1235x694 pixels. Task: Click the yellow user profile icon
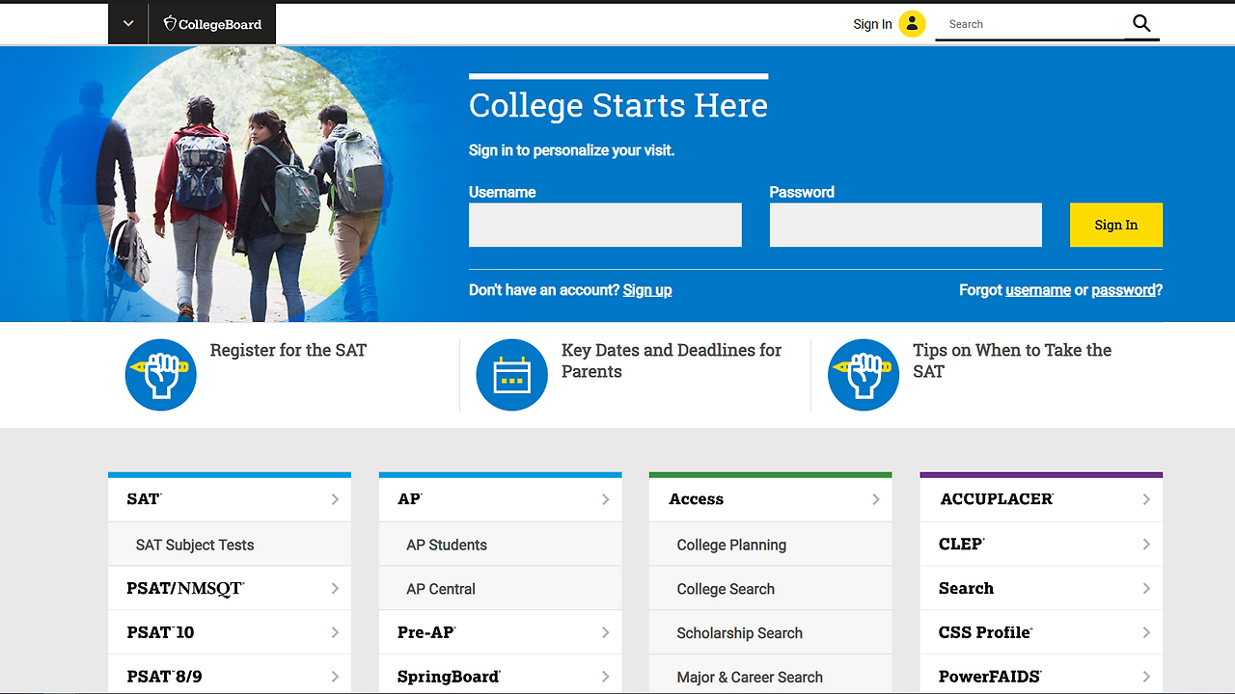(912, 24)
